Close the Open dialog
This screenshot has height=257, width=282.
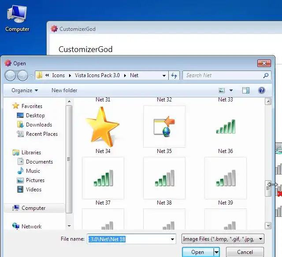click(264, 63)
